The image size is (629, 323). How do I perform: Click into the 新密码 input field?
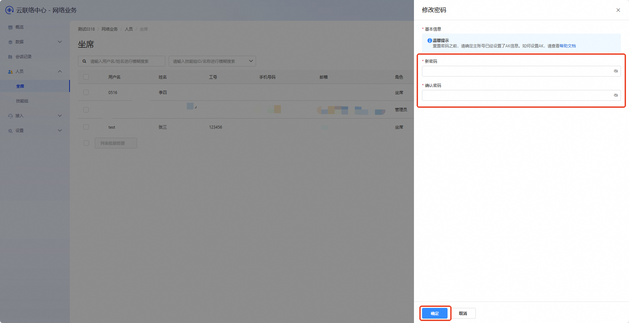click(x=521, y=71)
